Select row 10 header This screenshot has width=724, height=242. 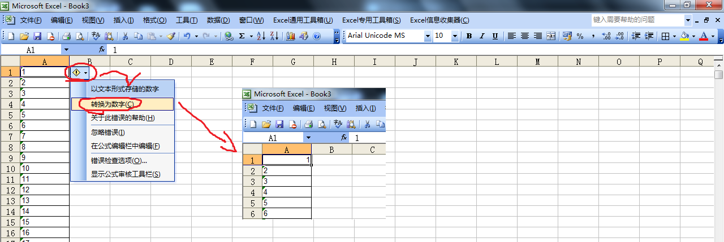10,168
